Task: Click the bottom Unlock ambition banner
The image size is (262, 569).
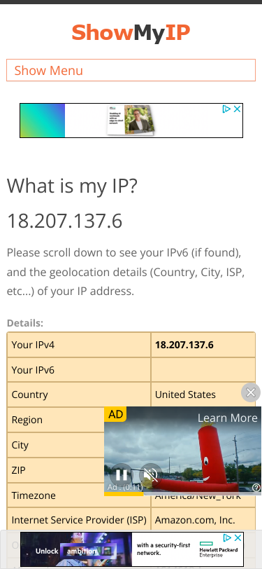Action: (x=132, y=549)
